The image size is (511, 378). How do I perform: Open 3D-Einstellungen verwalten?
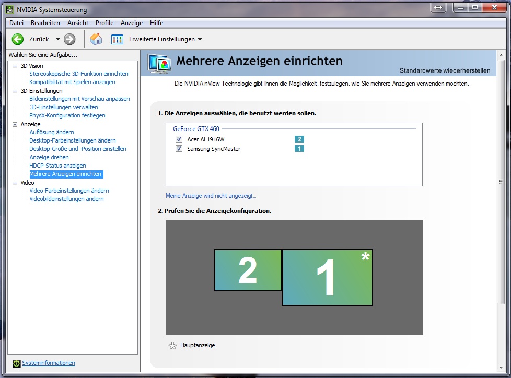tap(64, 107)
